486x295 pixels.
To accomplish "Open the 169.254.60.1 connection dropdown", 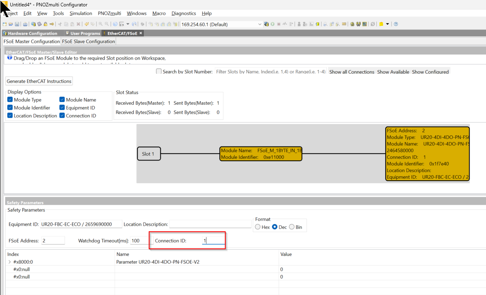I will pos(260,24).
